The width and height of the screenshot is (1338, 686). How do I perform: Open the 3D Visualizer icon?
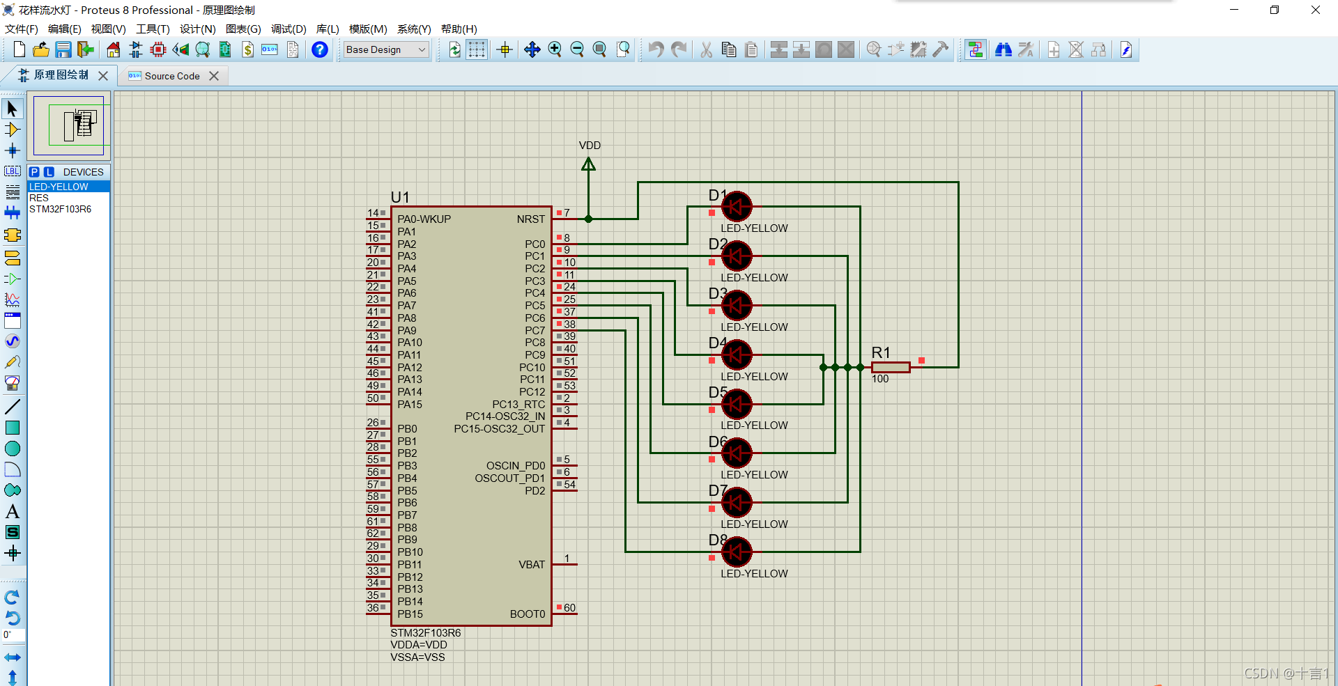[180, 49]
